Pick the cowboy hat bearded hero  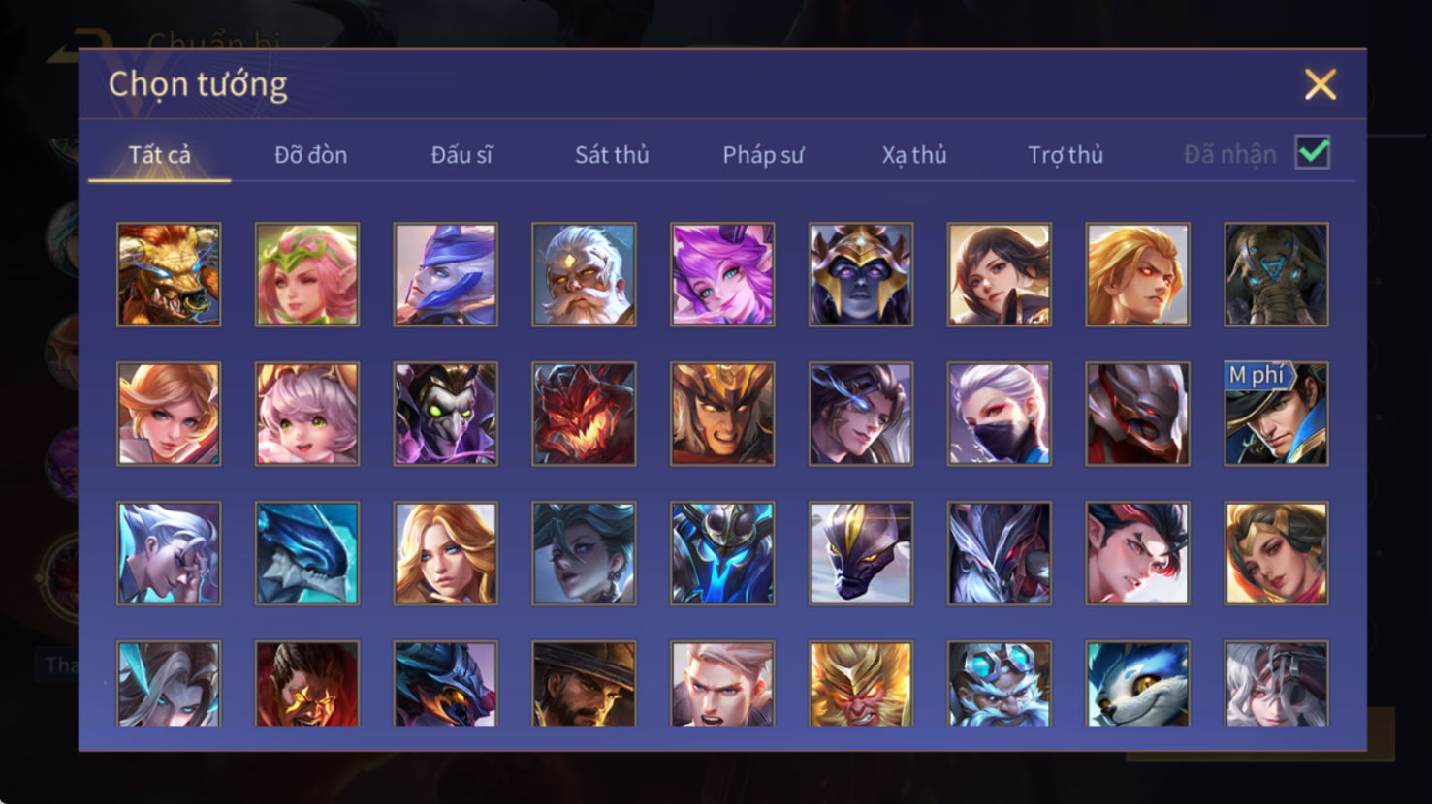(584, 683)
